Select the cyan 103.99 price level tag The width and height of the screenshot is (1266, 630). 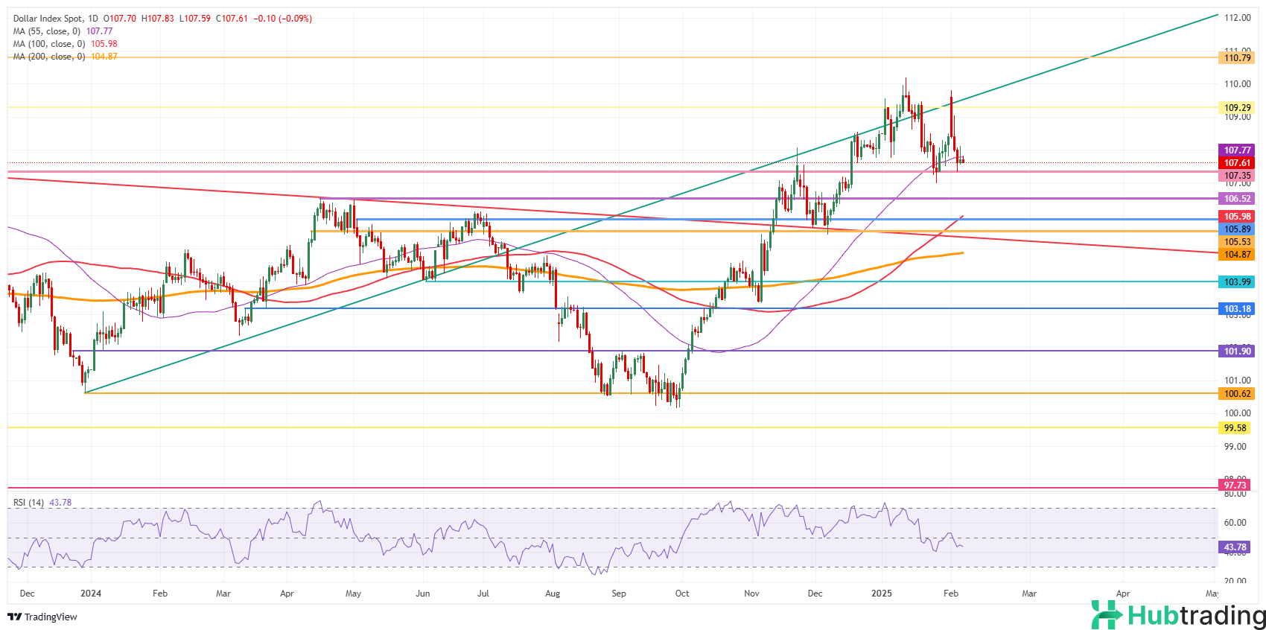[x=1236, y=282]
